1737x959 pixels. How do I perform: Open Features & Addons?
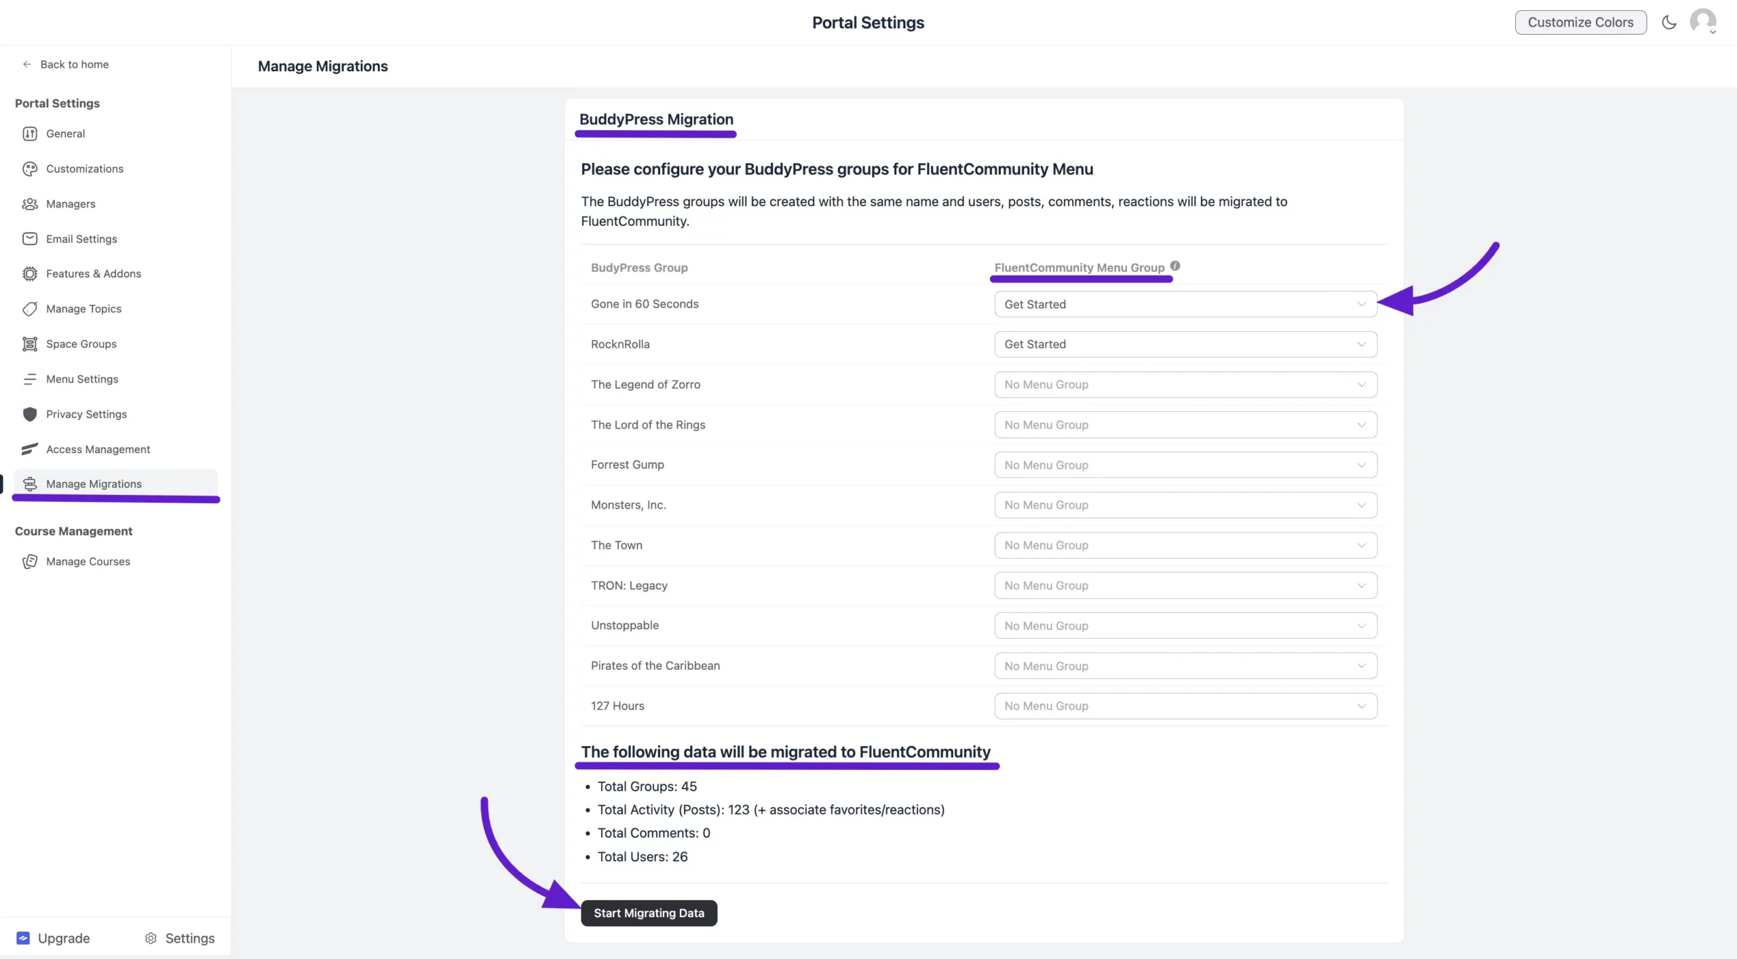point(115,274)
